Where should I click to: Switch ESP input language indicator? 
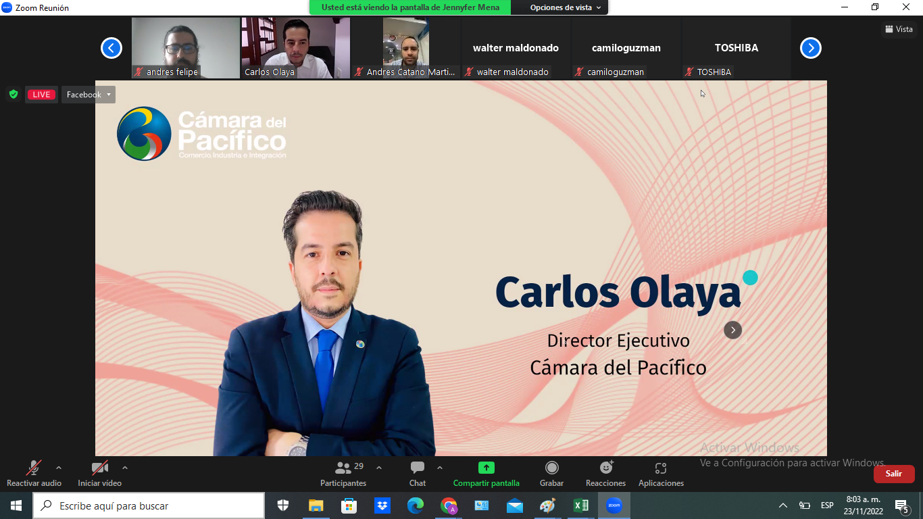(827, 505)
